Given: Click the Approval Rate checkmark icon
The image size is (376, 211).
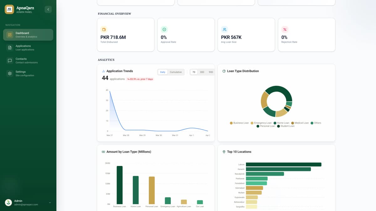Looking at the screenshot, I should 164,29.
